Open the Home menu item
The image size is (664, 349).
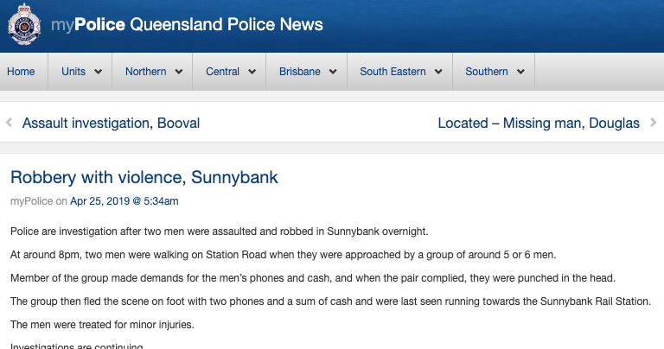(21, 72)
